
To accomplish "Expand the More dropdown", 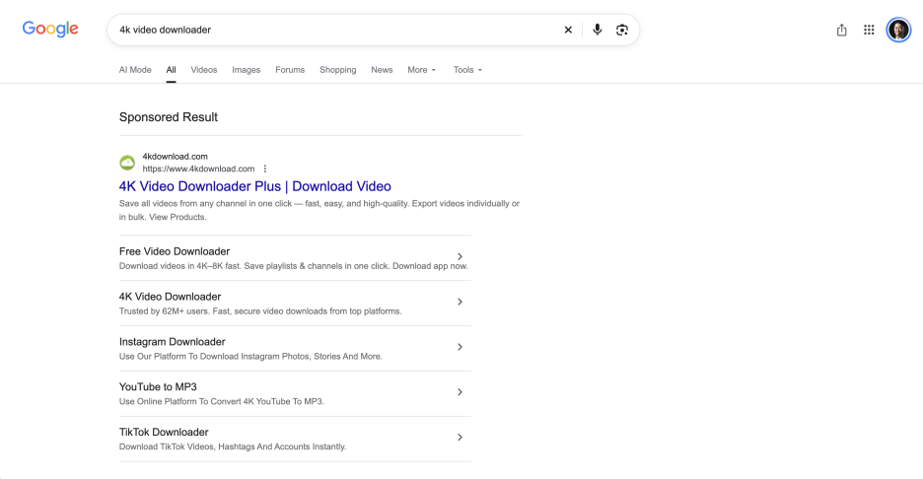I will point(421,69).
